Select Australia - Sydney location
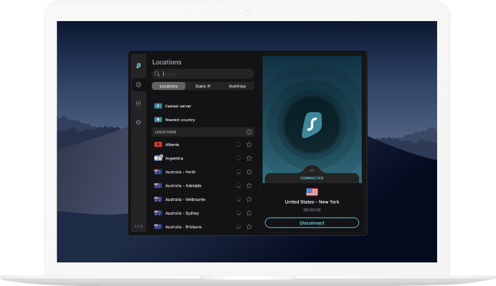Viewport: 496px width, 286px height. (203, 213)
